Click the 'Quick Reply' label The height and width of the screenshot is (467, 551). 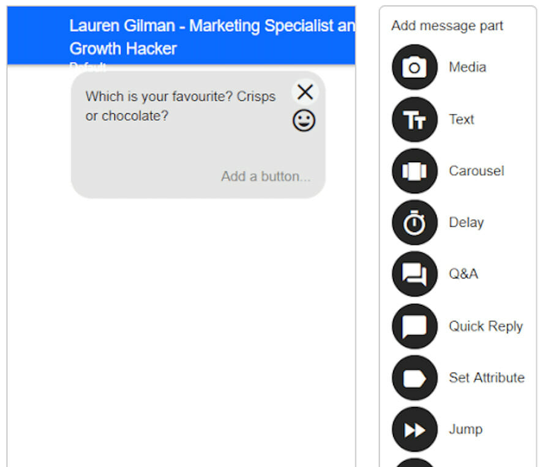(485, 326)
